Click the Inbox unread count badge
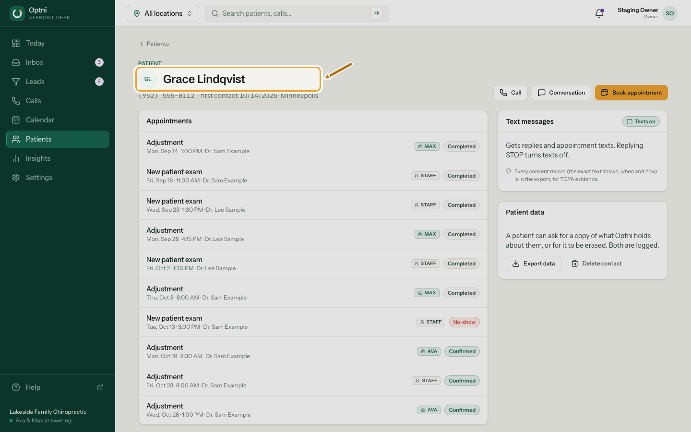Viewport: 691px width, 432px height. 99,62
